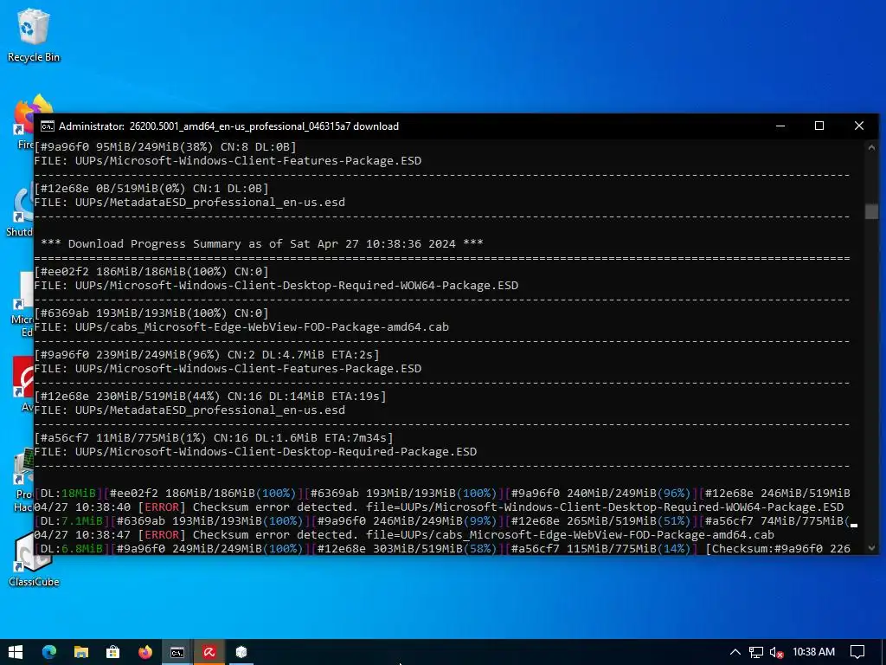This screenshot has height=665, width=886.
Task: Launch Microsoft Edge from the taskbar
Action: click(49, 652)
